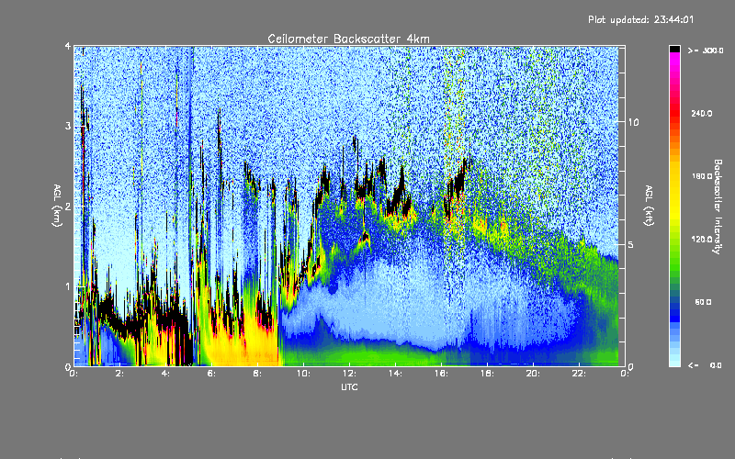This screenshot has height=459, width=735.
Task: Click the 4 km tick label
Action: [x=68, y=47]
